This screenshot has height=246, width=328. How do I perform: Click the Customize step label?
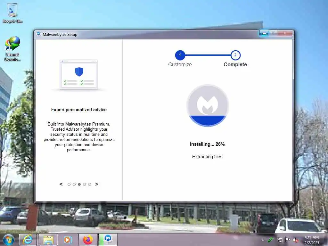click(180, 64)
